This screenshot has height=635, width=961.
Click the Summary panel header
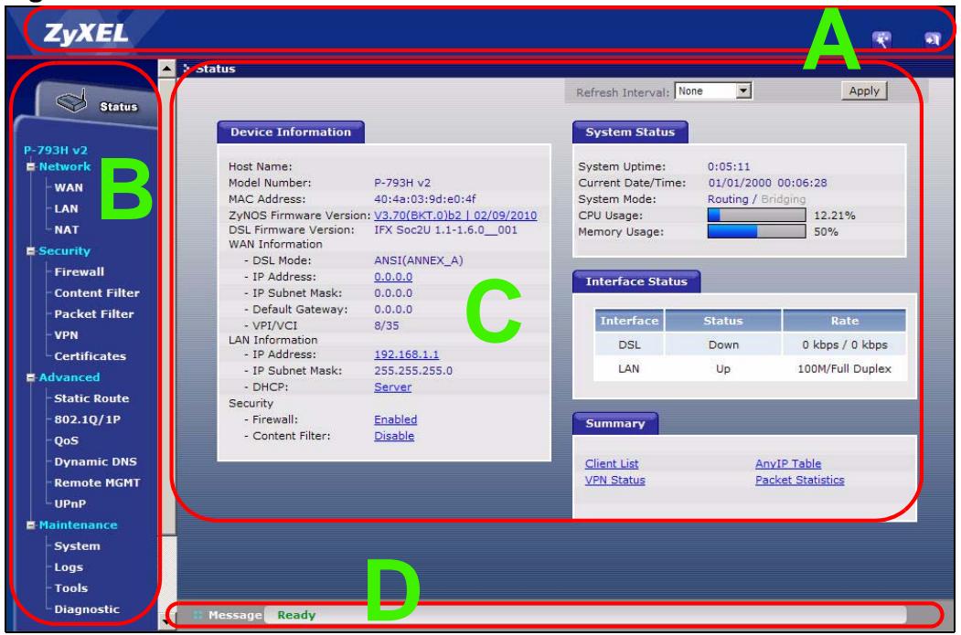pos(615,424)
